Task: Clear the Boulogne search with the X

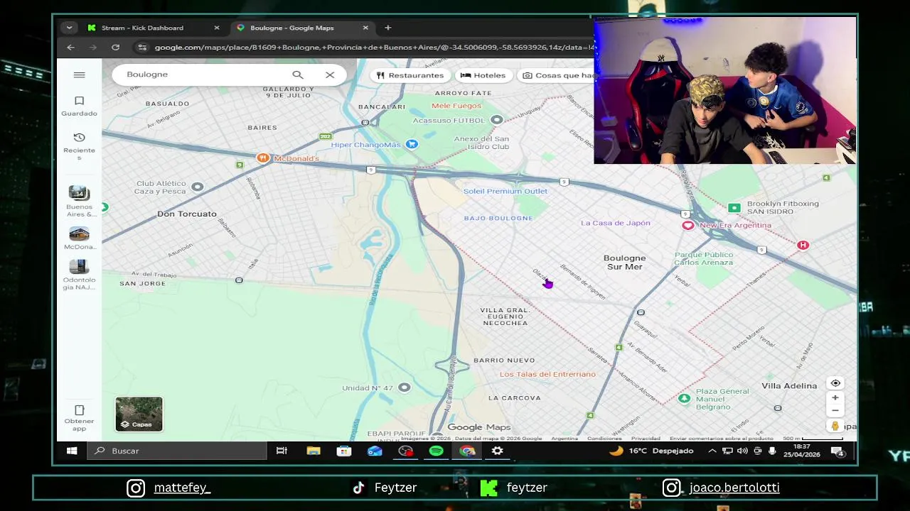Action: [330, 75]
